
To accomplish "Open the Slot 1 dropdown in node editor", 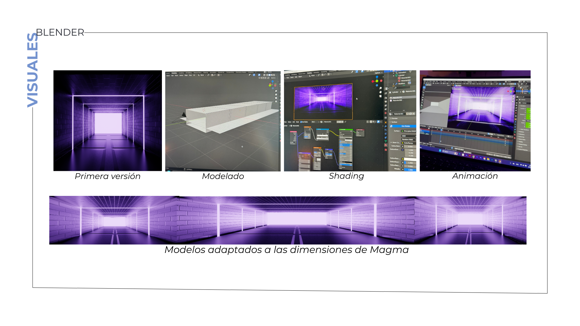I will tap(315, 122).
